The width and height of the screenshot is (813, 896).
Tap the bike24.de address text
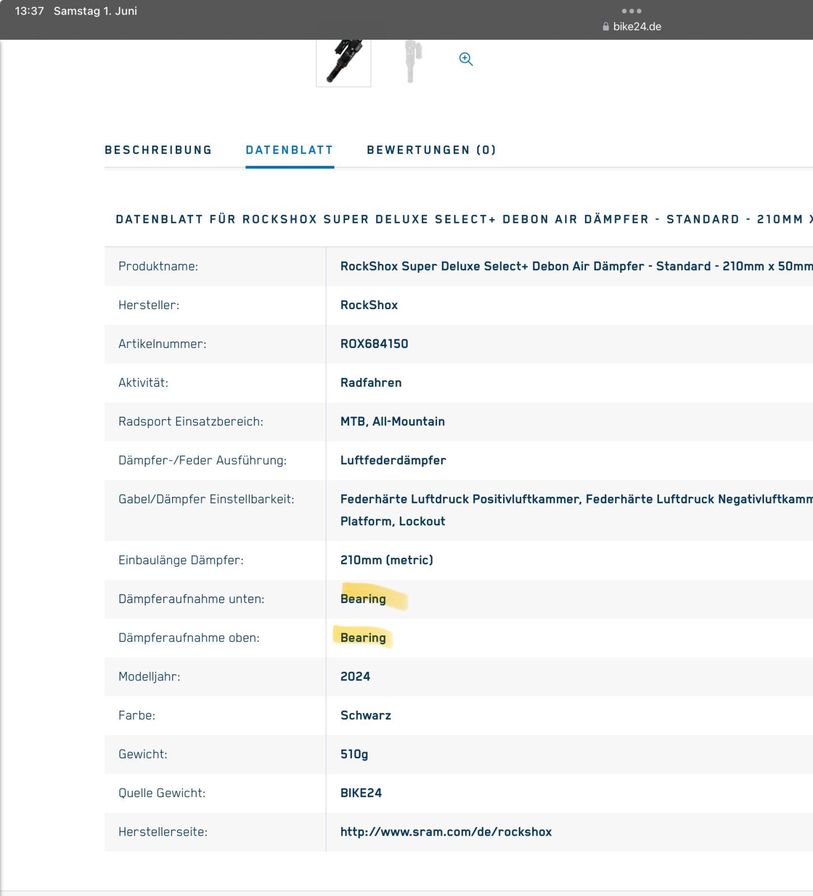point(637,27)
